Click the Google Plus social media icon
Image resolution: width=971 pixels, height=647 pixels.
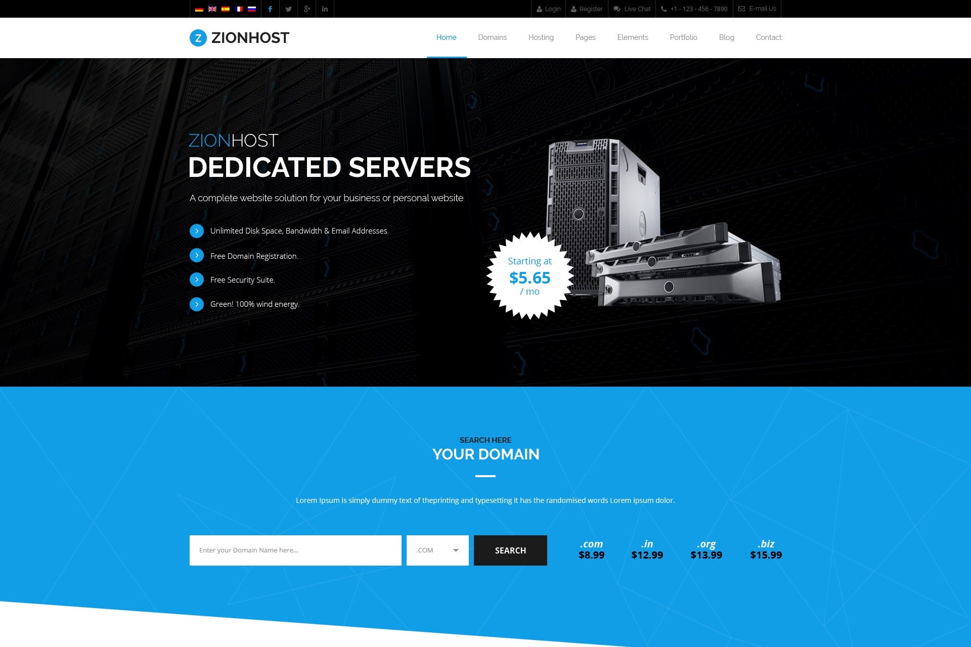[305, 9]
